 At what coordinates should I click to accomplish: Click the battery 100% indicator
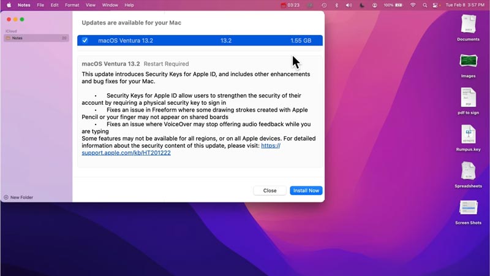point(393,5)
